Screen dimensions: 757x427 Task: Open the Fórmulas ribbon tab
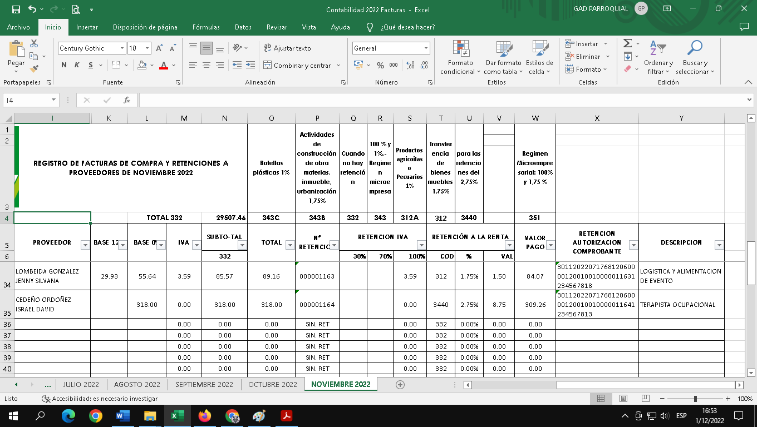pyautogui.click(x=206, y=27)
